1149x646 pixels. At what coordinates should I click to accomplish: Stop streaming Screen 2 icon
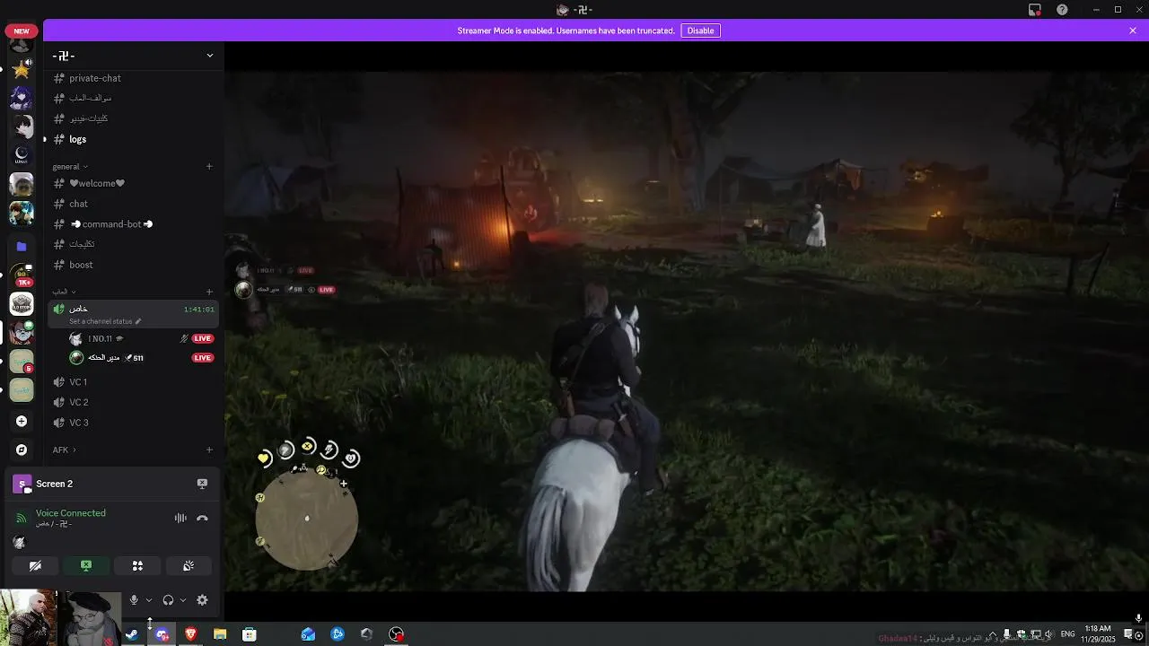click(x=202, y=484)
